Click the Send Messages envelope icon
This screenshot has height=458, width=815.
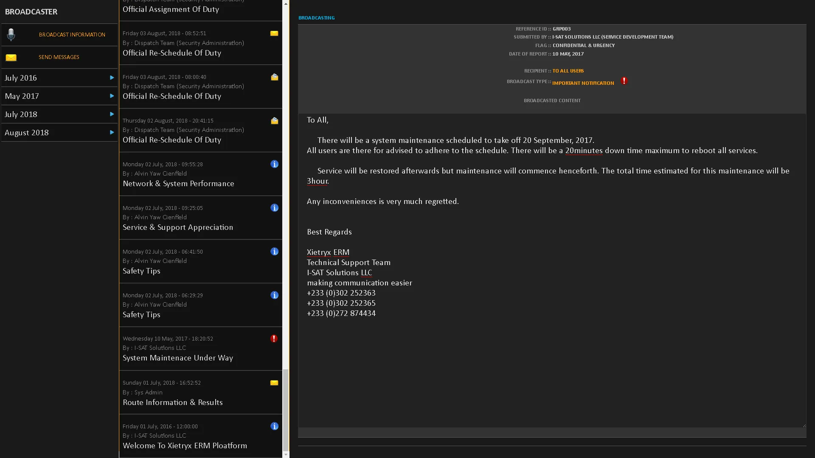coord(10,56)
